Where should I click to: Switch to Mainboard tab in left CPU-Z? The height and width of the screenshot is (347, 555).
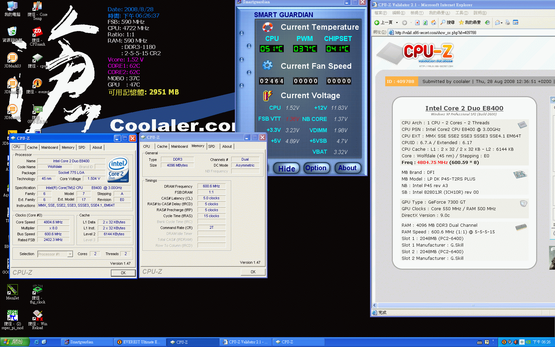(x=50, y=147)
